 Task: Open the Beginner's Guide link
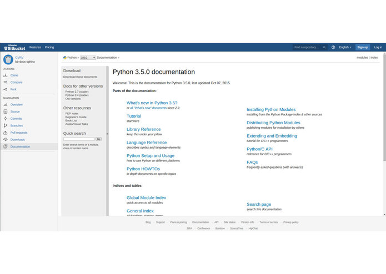(x=76, y=117)
